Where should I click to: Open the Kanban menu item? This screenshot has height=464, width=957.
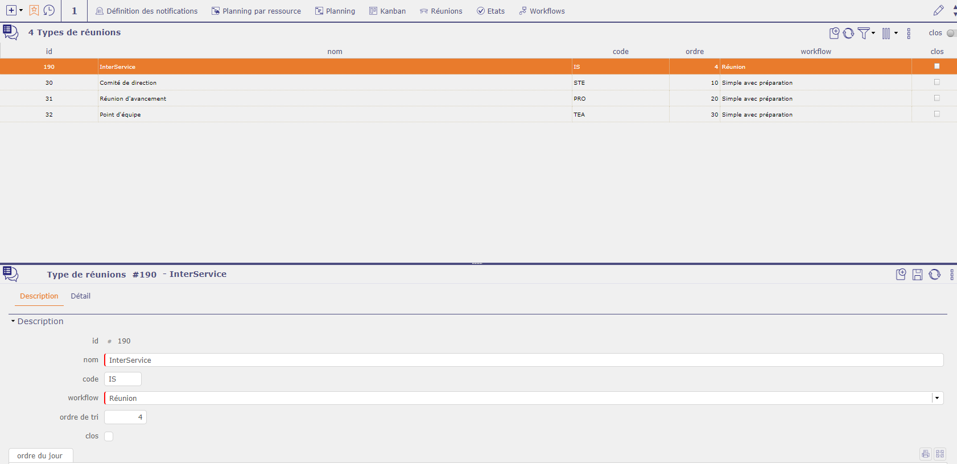click(387, 11)
